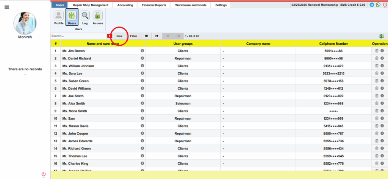388x179 pixels.
Task: Click the greyed-out previous page button
Action: coord(167,36)
